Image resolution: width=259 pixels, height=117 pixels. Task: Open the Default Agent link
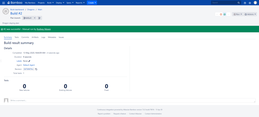pyautogui.click(x=29, y=65)
